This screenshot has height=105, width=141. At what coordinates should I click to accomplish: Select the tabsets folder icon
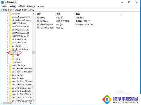pos(13,62)
